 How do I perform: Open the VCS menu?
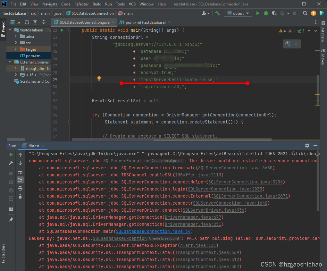132,4
